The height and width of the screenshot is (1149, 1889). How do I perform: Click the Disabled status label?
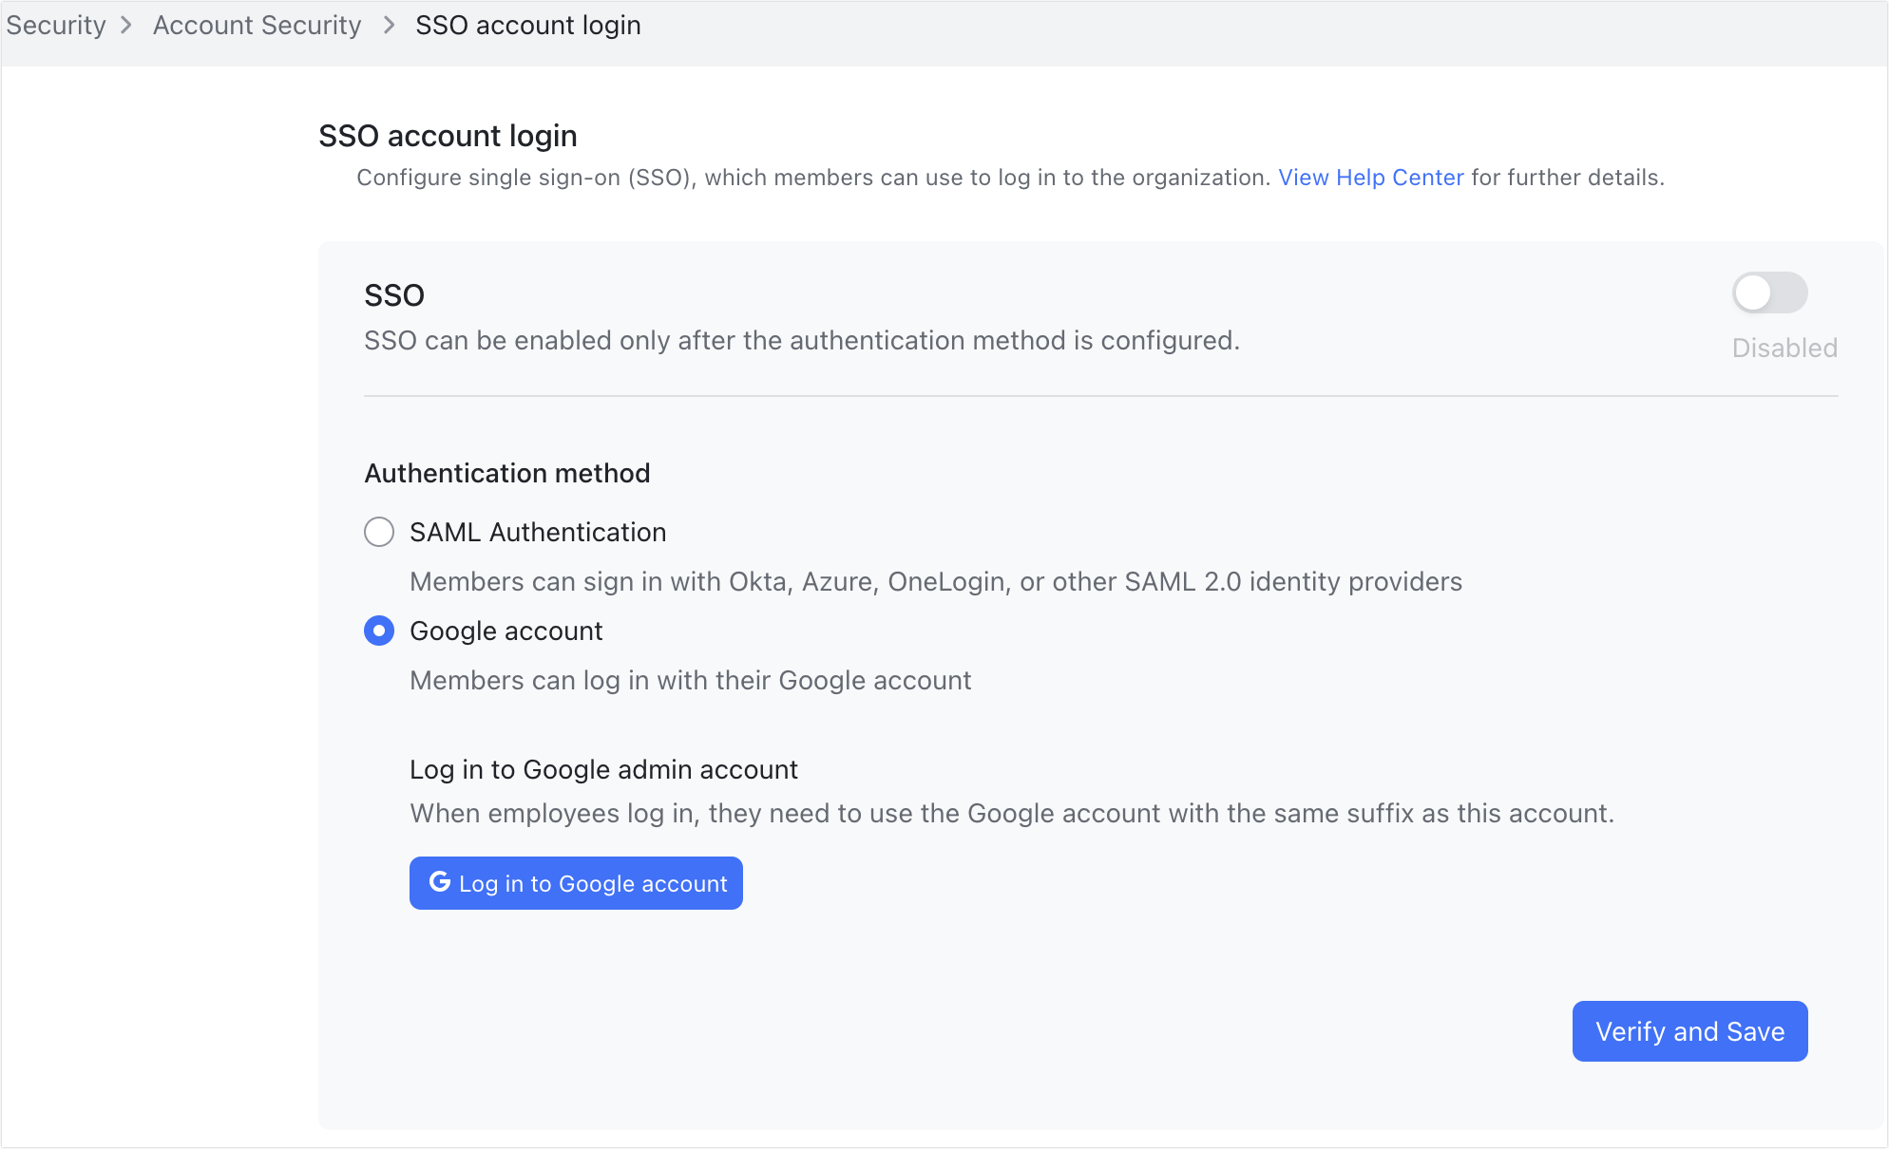point(1784,347)
